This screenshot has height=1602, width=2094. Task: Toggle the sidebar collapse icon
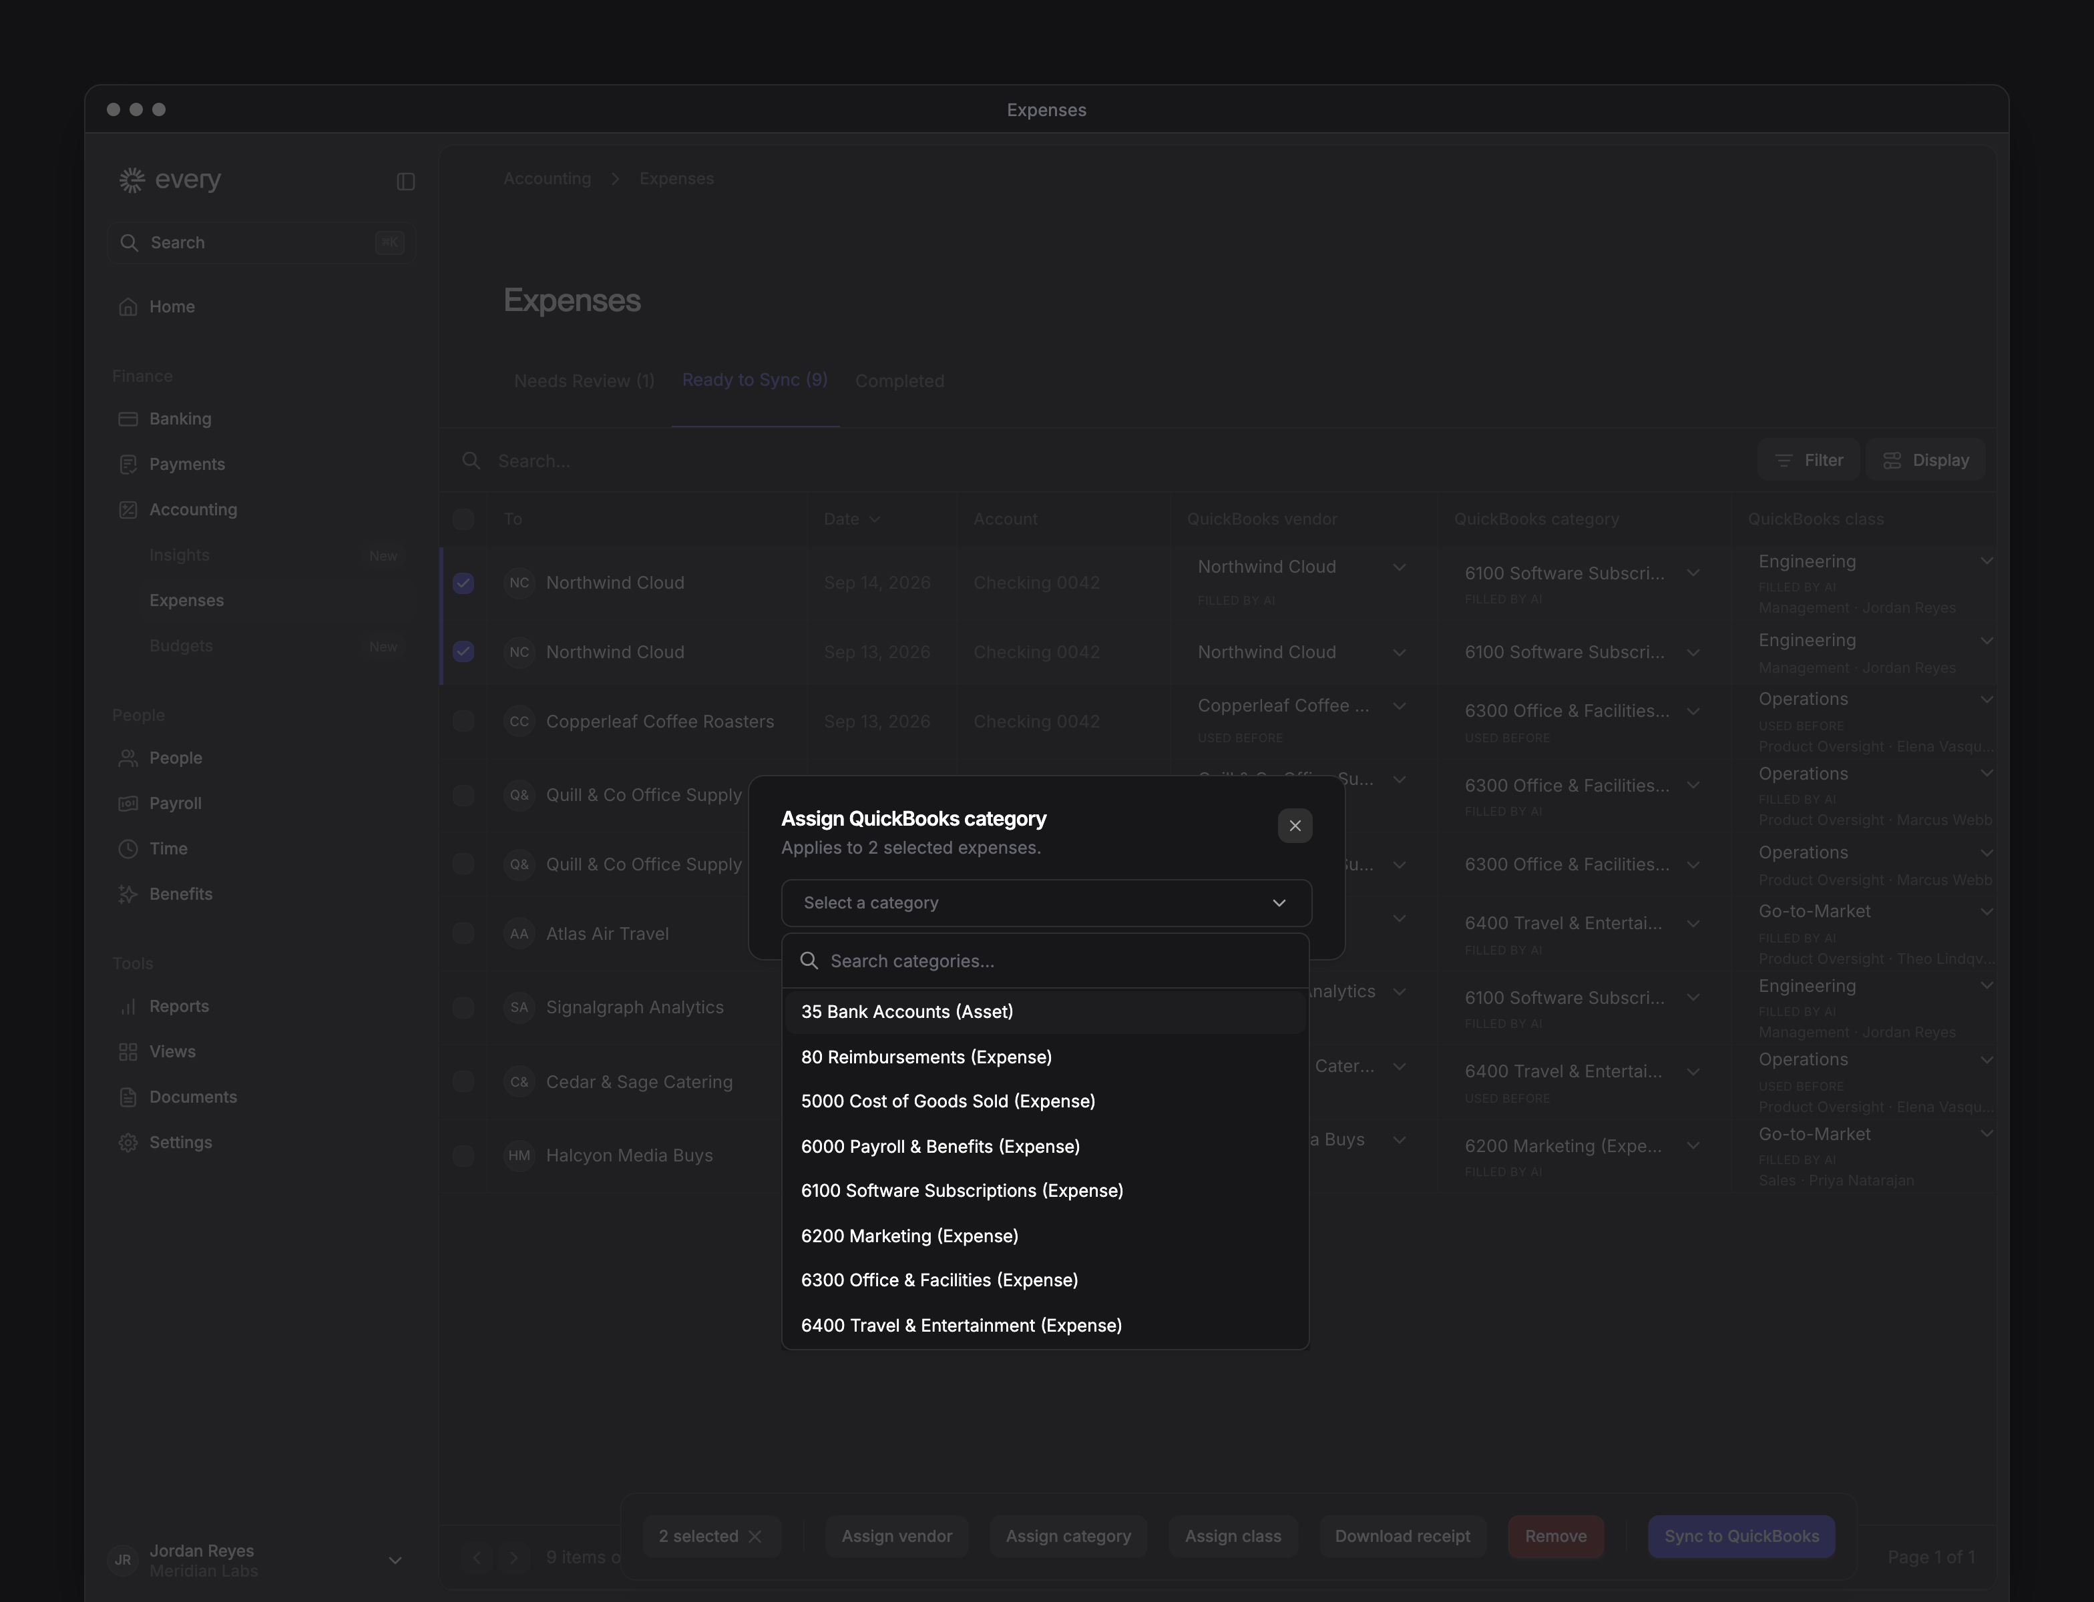[x=405, y=181]
